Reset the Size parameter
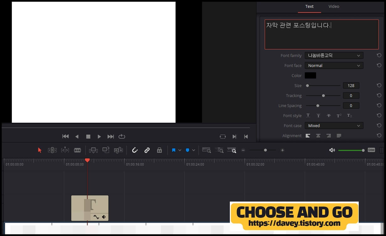 click(379, 85)
